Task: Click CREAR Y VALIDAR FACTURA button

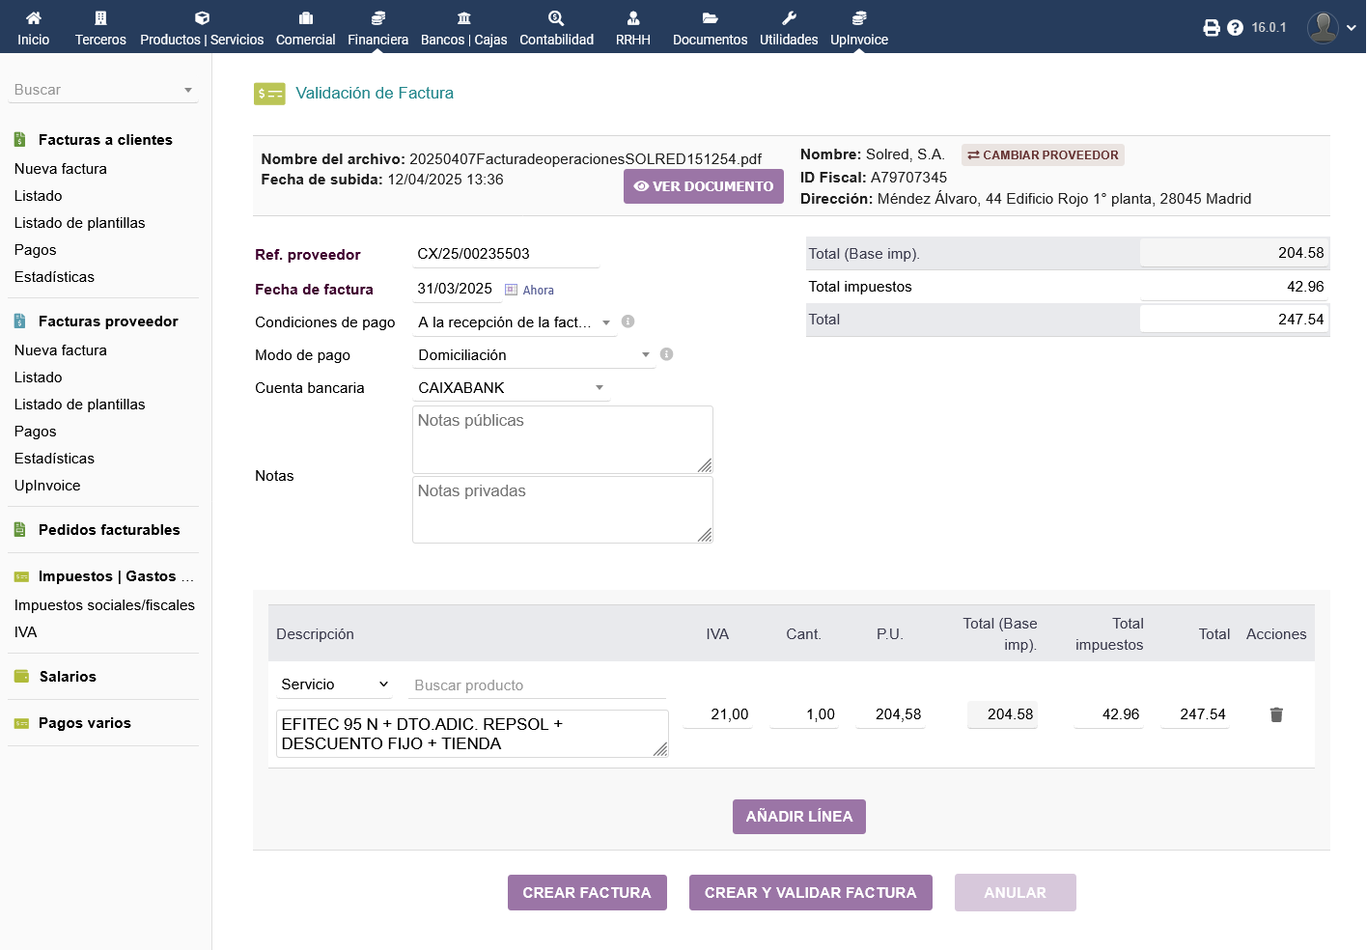Action: [810, 893]
